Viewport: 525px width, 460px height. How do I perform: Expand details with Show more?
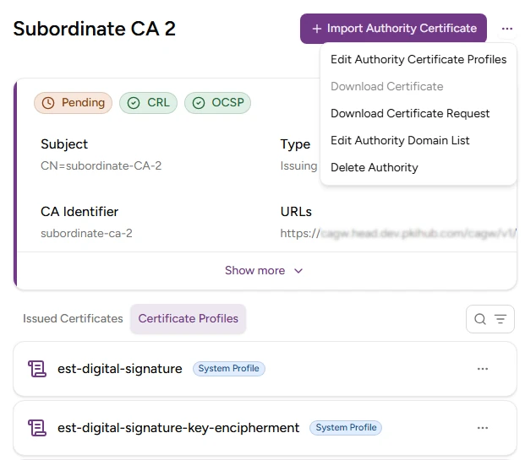264,271
